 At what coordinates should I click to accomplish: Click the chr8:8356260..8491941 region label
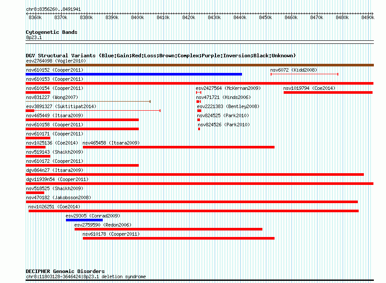pos(53,9)
